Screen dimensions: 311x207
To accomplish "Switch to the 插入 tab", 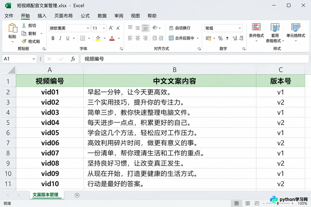I will [x=42, y=16].
